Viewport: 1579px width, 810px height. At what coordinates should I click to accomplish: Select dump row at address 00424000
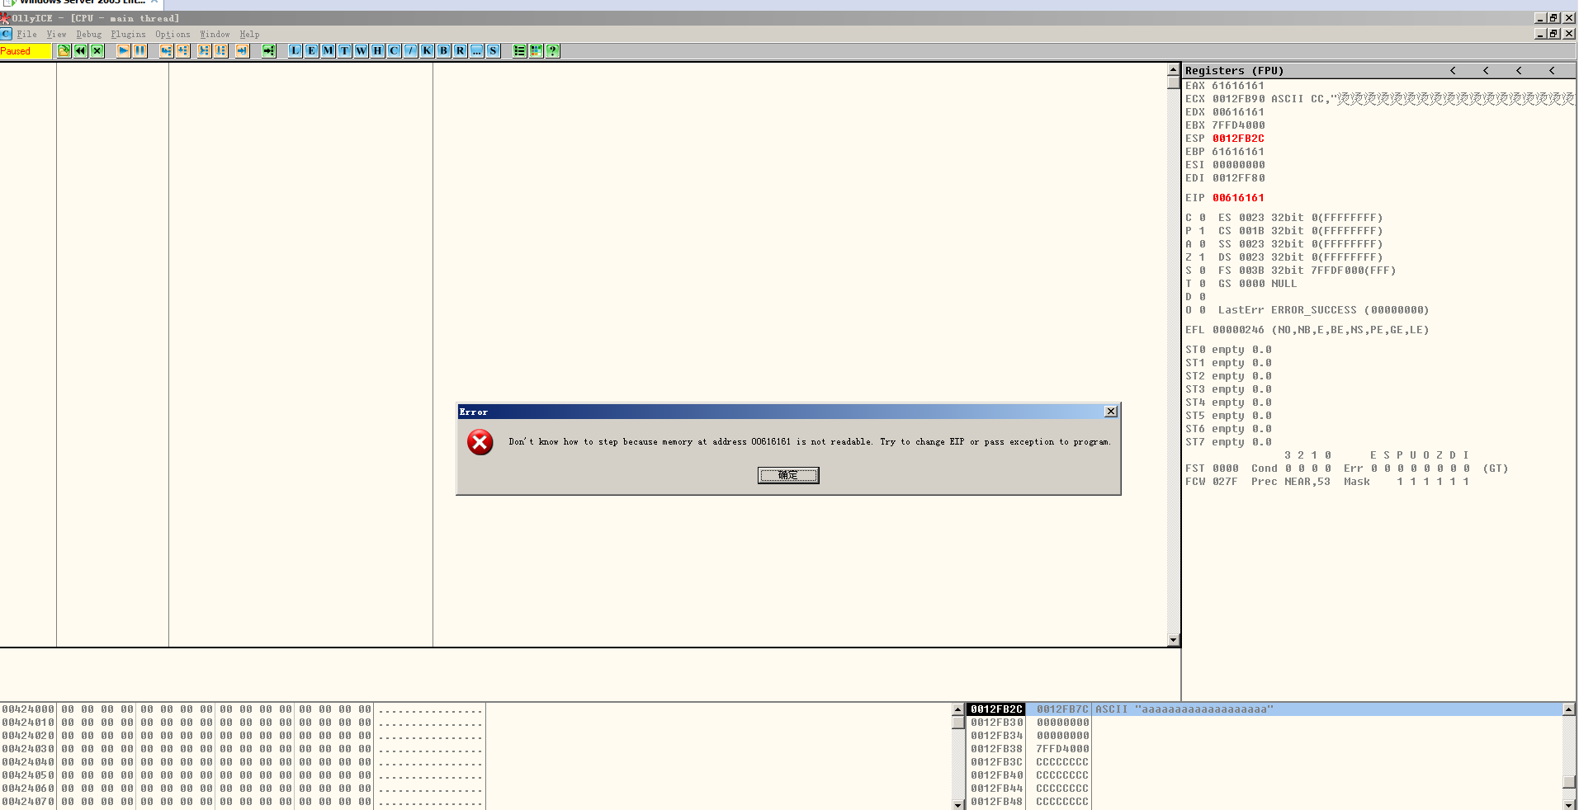click(x=243, y=709)
